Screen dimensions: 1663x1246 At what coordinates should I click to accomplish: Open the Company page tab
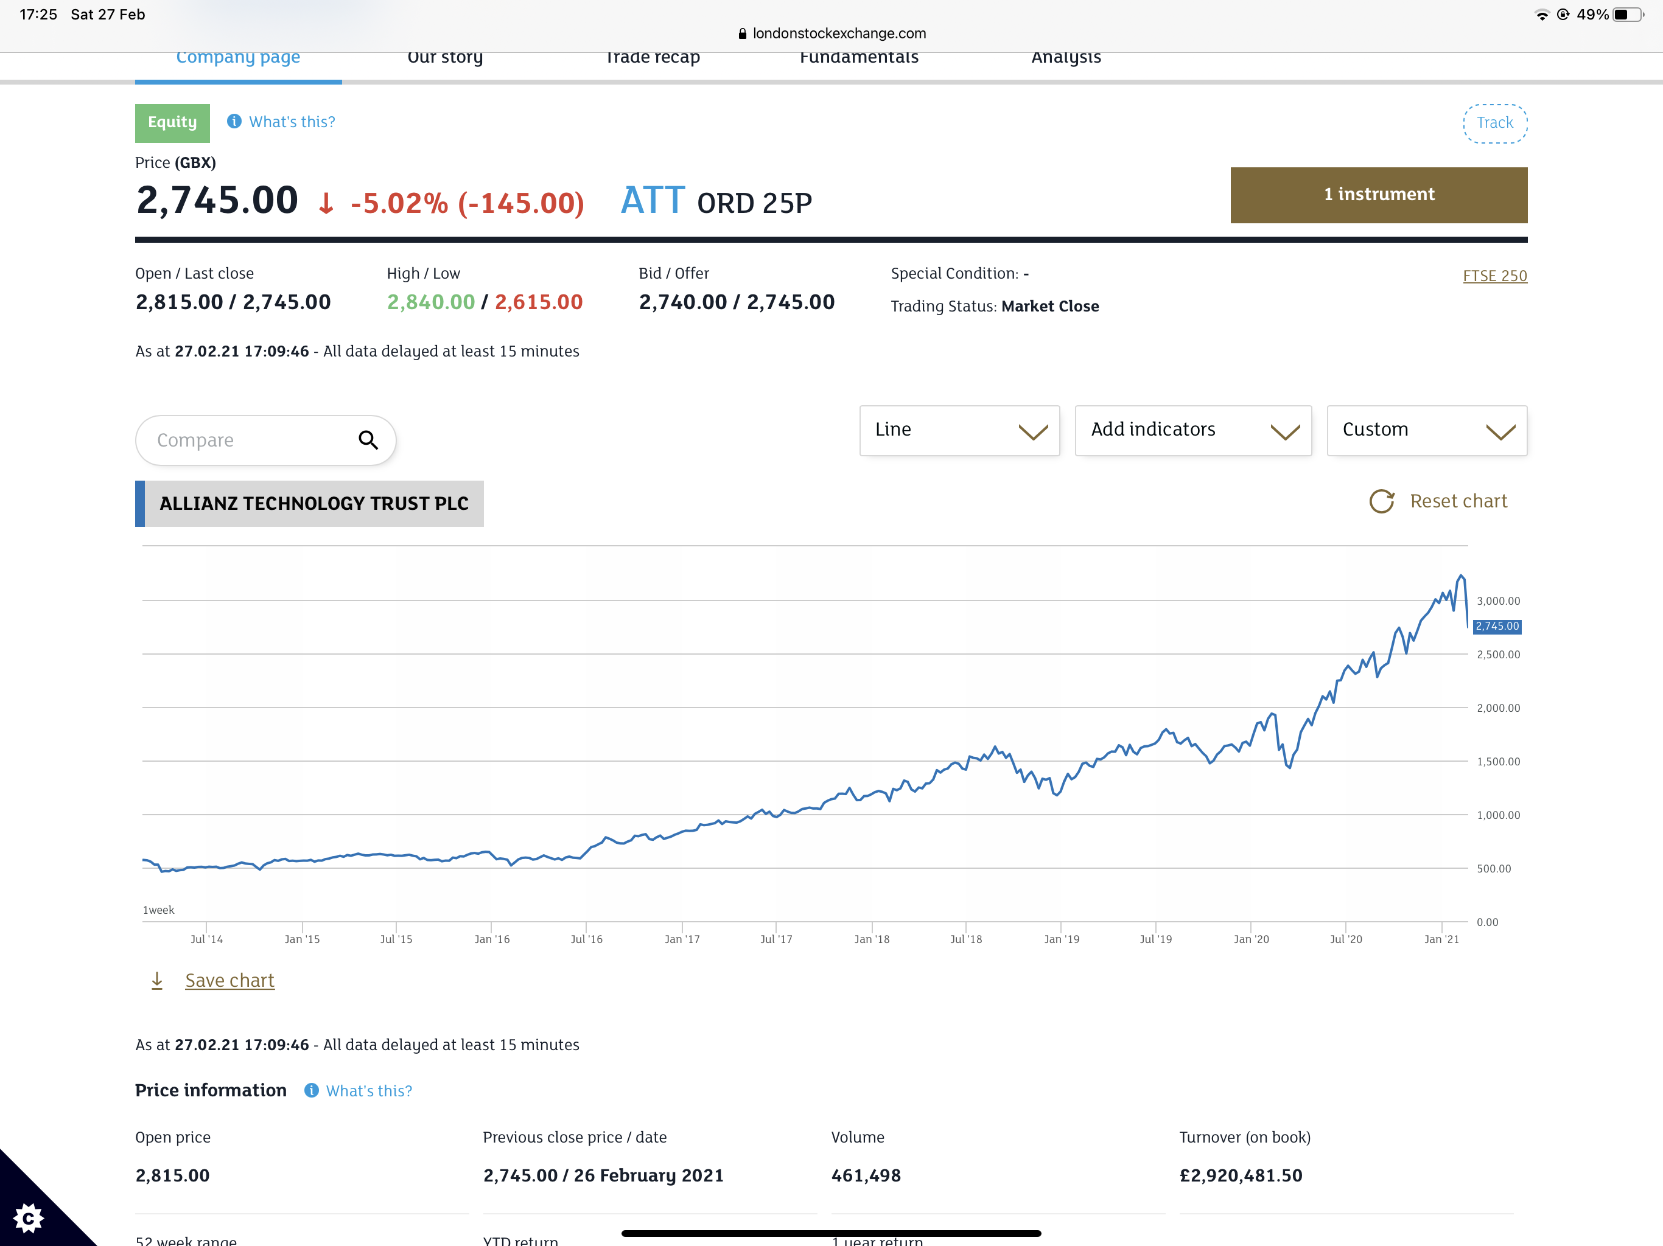pyautogui.click(x=237, y=58)
